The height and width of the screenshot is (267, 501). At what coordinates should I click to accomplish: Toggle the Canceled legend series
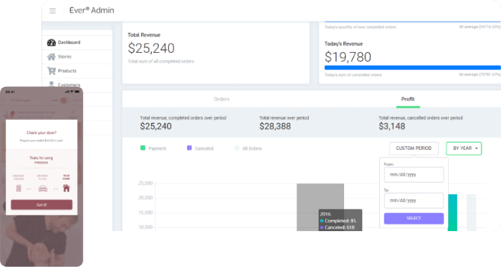189,149
